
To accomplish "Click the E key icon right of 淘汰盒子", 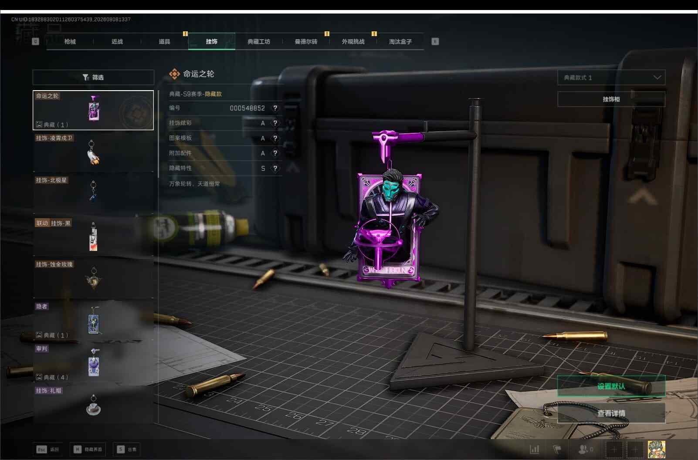I will point(435,41).
